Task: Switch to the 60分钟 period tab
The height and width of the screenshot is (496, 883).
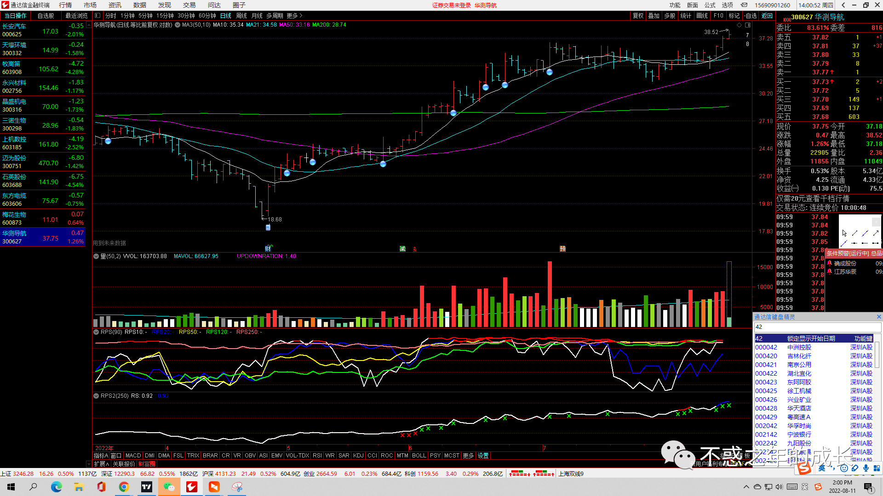Action: pyautogui.click(x=207, y=16)
